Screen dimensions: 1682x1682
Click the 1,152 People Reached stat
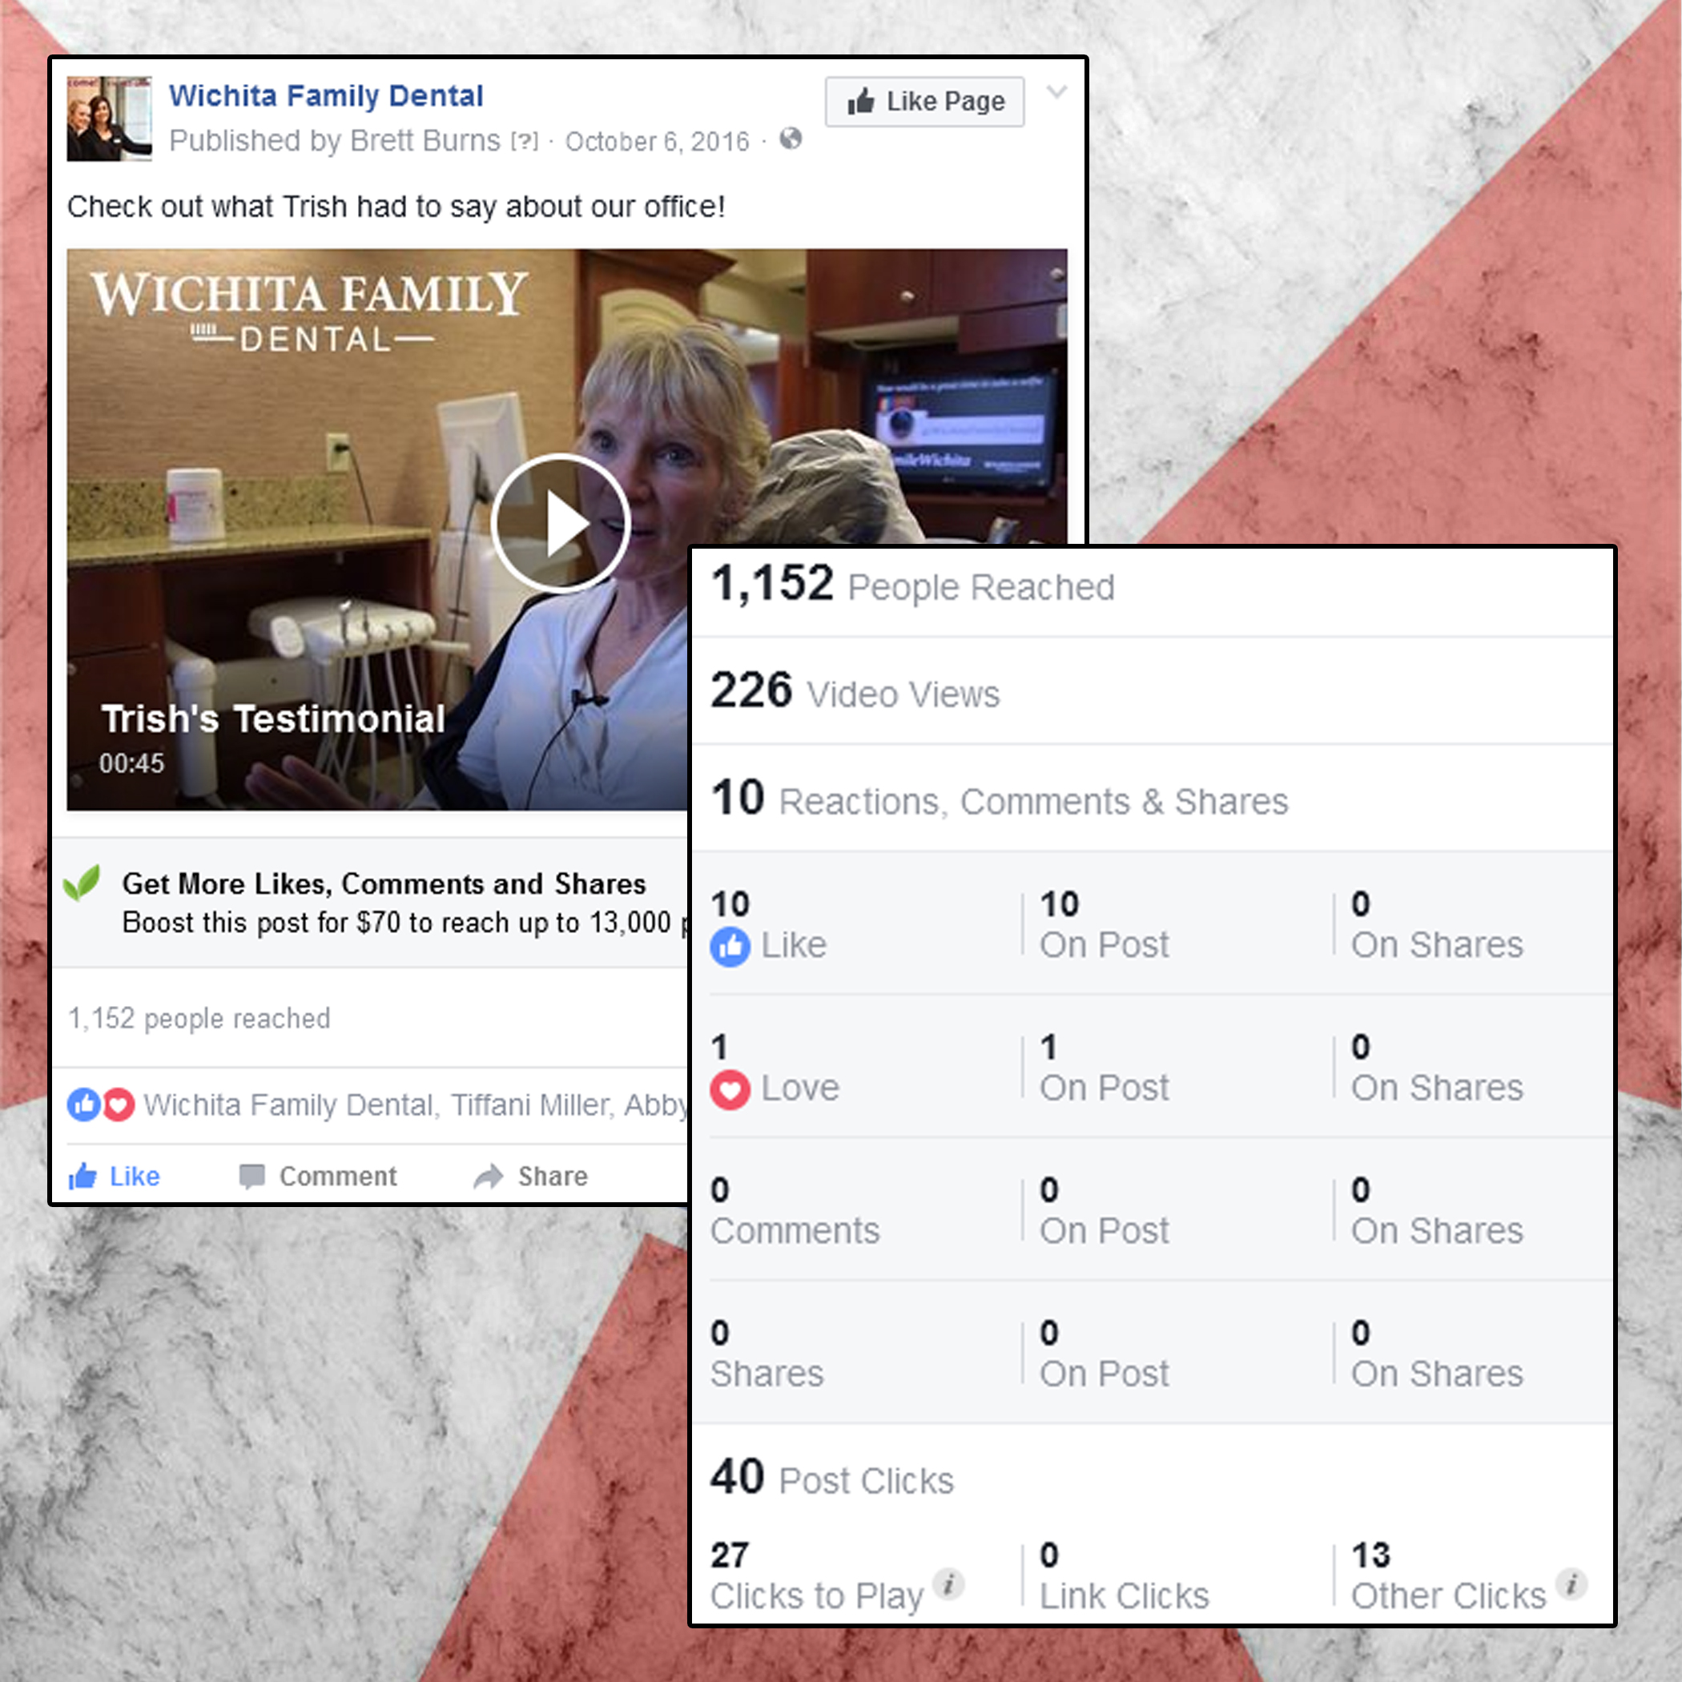tap(912, 585)
